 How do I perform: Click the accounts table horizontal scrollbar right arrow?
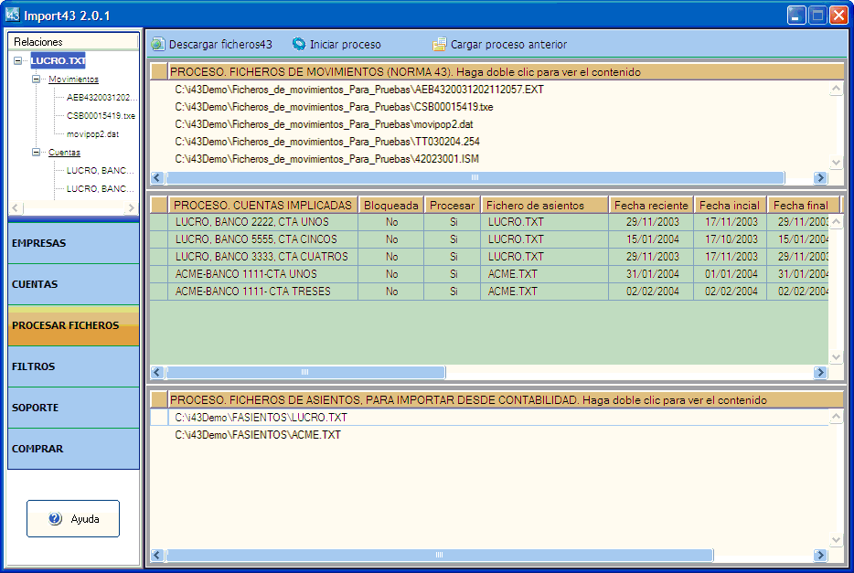(x=820, y=372)
